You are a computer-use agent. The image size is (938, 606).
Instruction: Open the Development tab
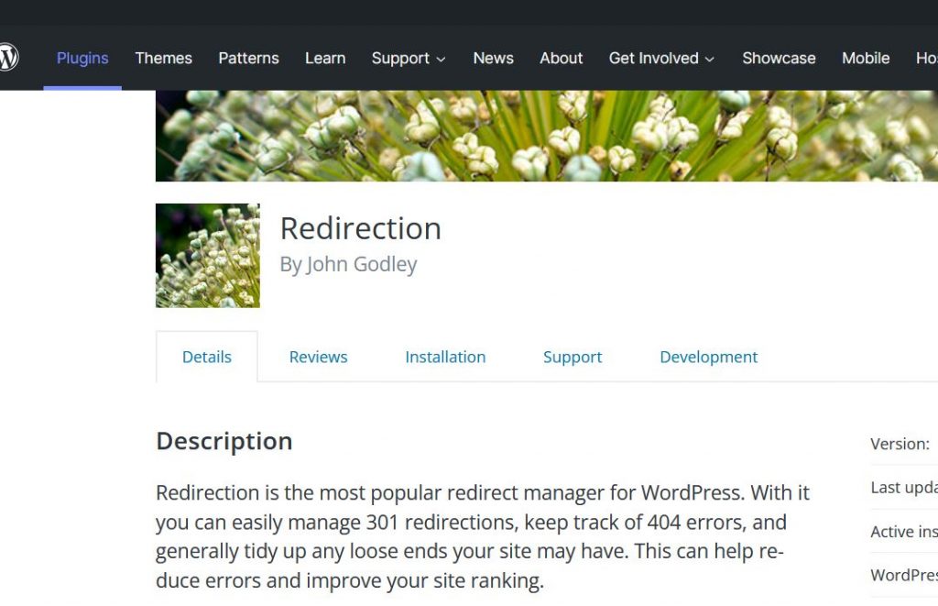(708, 357)
